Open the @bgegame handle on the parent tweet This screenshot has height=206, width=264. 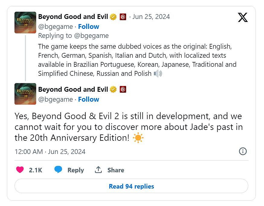(56, 26)
